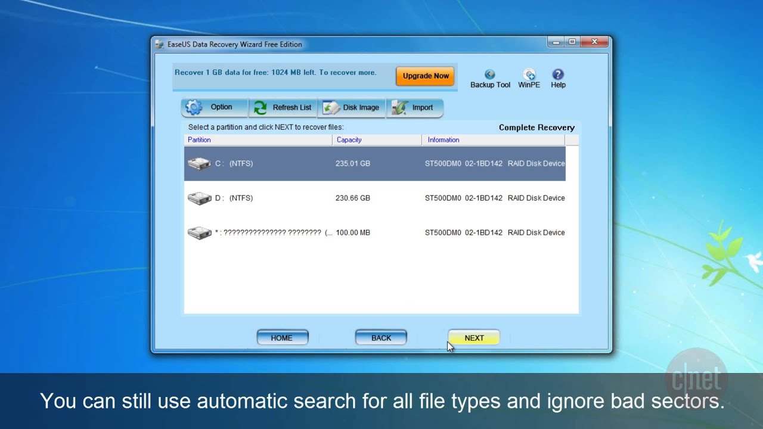Select the unknown 100.00 MB partition row
Screen dimensions: 763x429
[x=374, y=232]
